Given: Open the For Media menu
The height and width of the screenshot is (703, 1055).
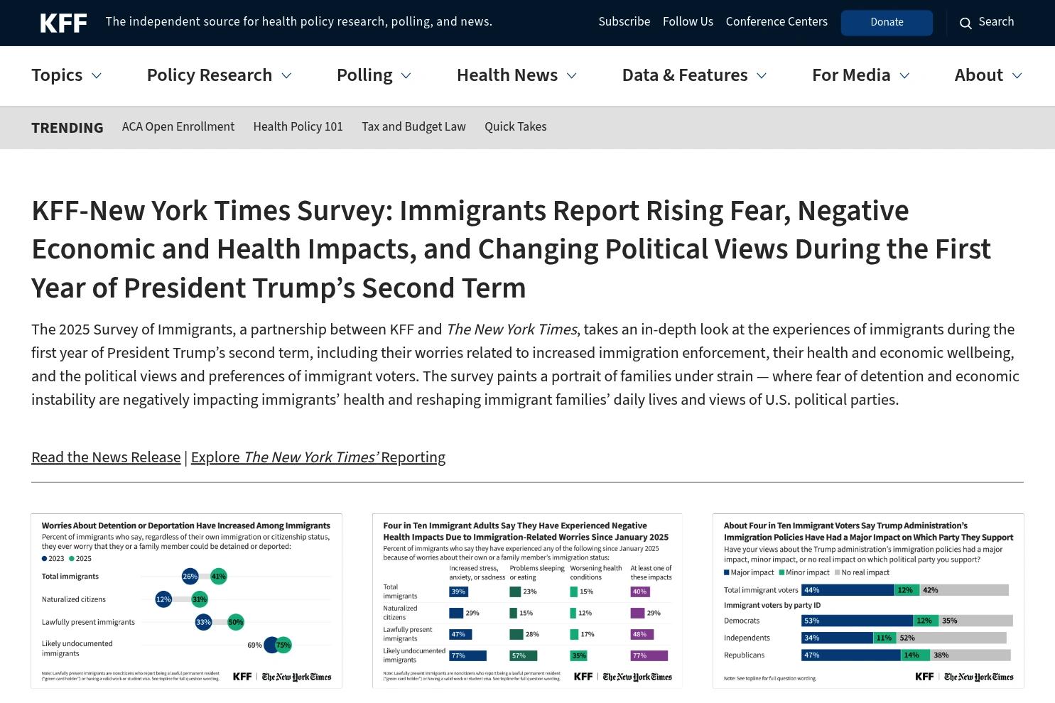Looking at the screenshot, I should click(x=851, y=75).
